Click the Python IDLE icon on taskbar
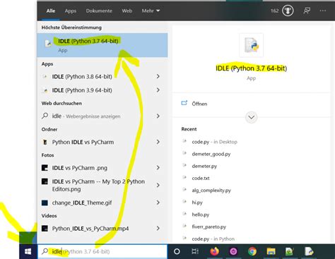Image resolution: width=335 pixels, height=259 pixels. click(x=309, y=251)
